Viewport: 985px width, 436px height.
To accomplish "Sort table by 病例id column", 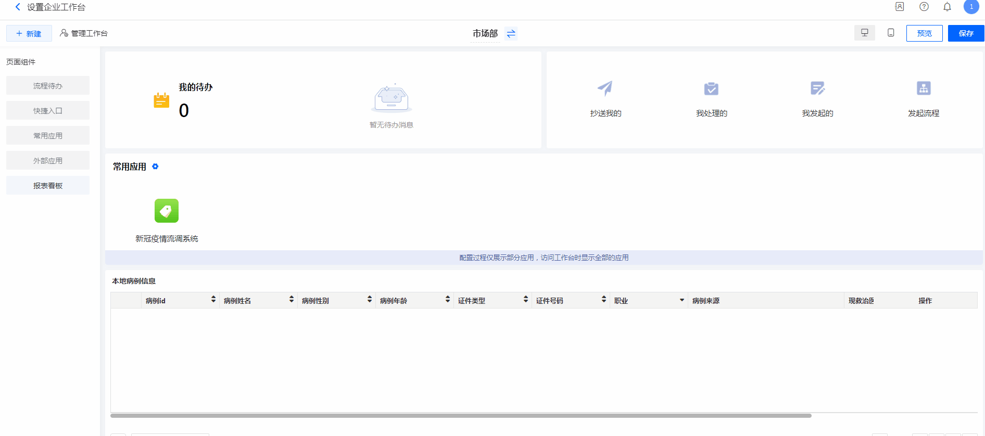I will point(213,300).
